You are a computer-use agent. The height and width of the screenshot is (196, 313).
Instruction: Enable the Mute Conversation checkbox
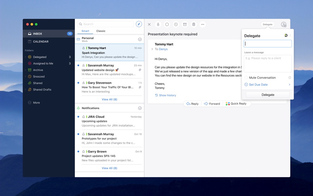click(x=247, y=78)
